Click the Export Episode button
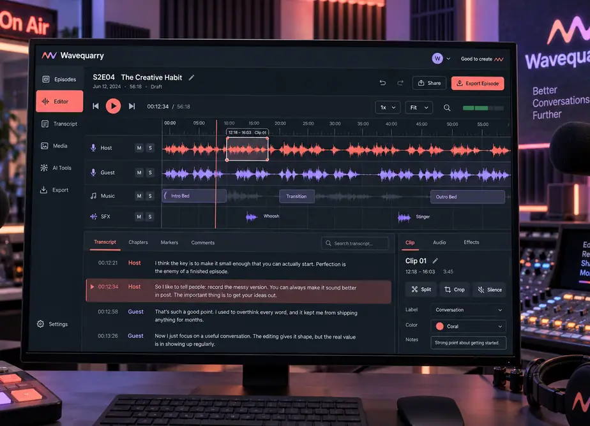This screenshot has width=590, height=426. point(478,84)
